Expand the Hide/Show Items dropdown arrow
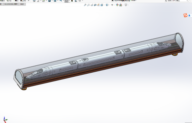192x123 pixels. tap(115, 5)
